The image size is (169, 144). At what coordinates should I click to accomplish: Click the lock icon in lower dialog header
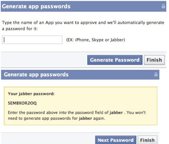coord(156,74)
